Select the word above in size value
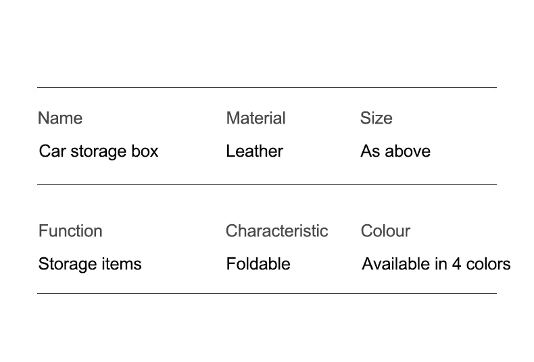This screenshot has height=362, width=534. pyautogui.click(x=408, y=151)
